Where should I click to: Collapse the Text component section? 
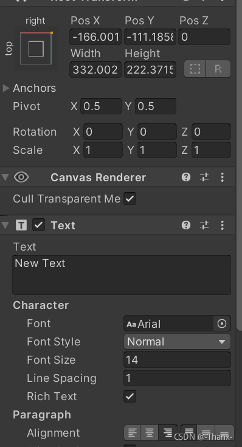5,225
